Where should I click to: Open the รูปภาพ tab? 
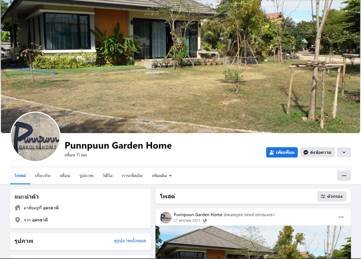click(x=86, y=176)
